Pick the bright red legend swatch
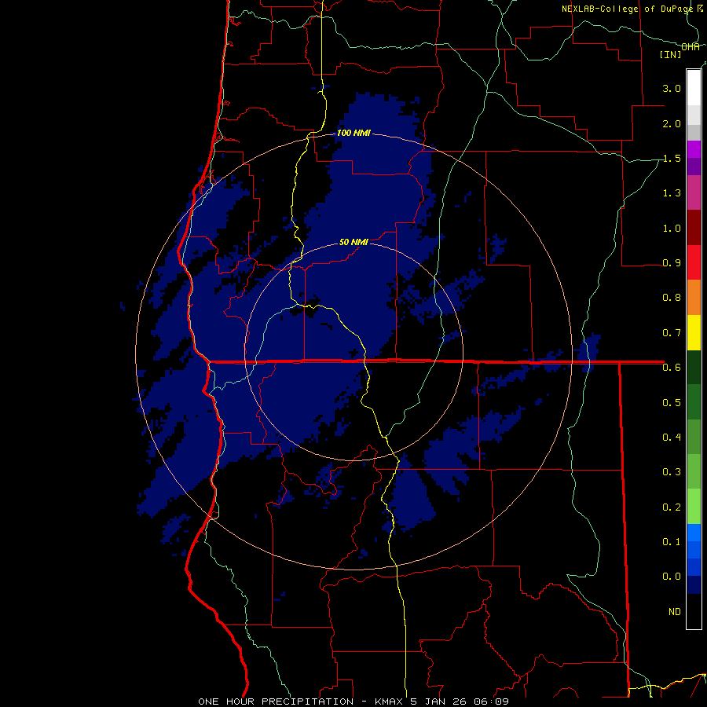Viewport: 707px width, 707px height. coord(694,263)
